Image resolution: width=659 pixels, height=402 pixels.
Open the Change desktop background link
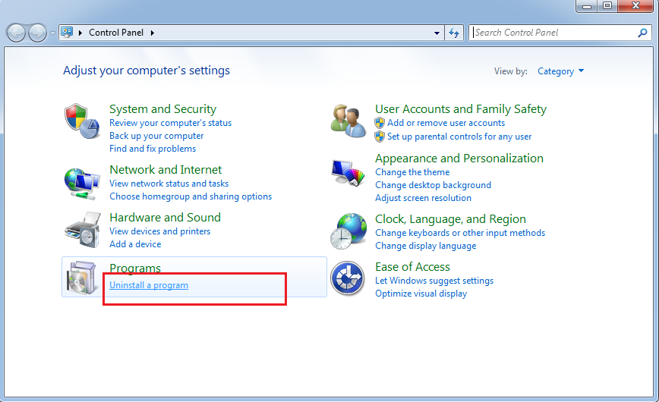[433, 185]
